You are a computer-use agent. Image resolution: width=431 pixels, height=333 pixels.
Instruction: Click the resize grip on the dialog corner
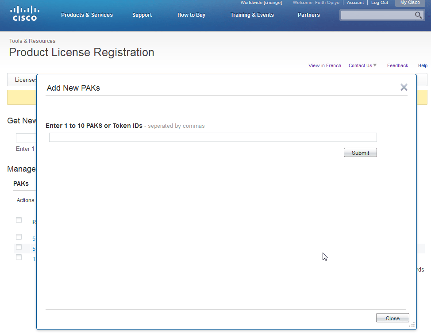(412, 325)
